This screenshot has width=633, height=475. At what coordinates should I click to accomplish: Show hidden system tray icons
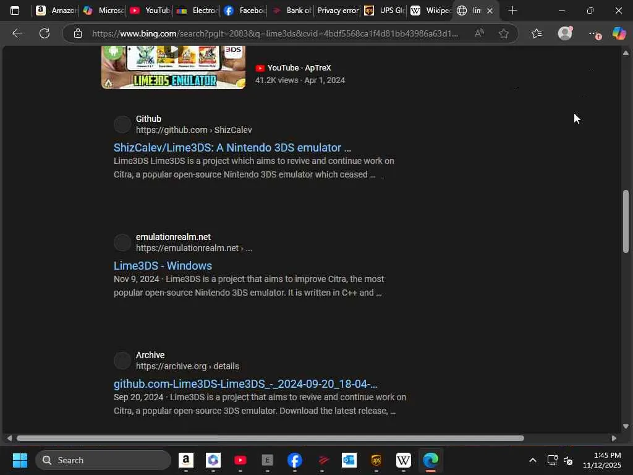(532, 460)
